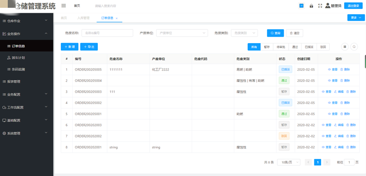Switch to the 入库管理 tab
The height and width of the screenshot is (176, 366).
[83, 18]
